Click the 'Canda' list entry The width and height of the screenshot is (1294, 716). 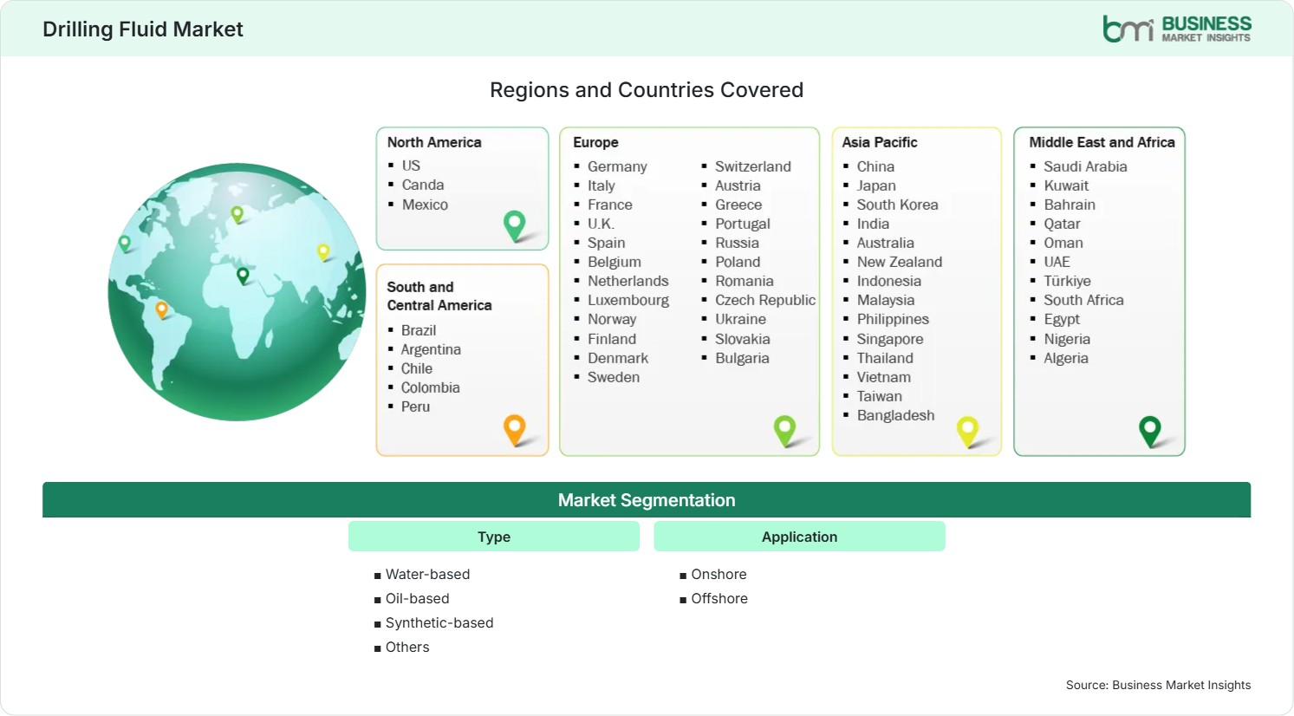[423, 185]
